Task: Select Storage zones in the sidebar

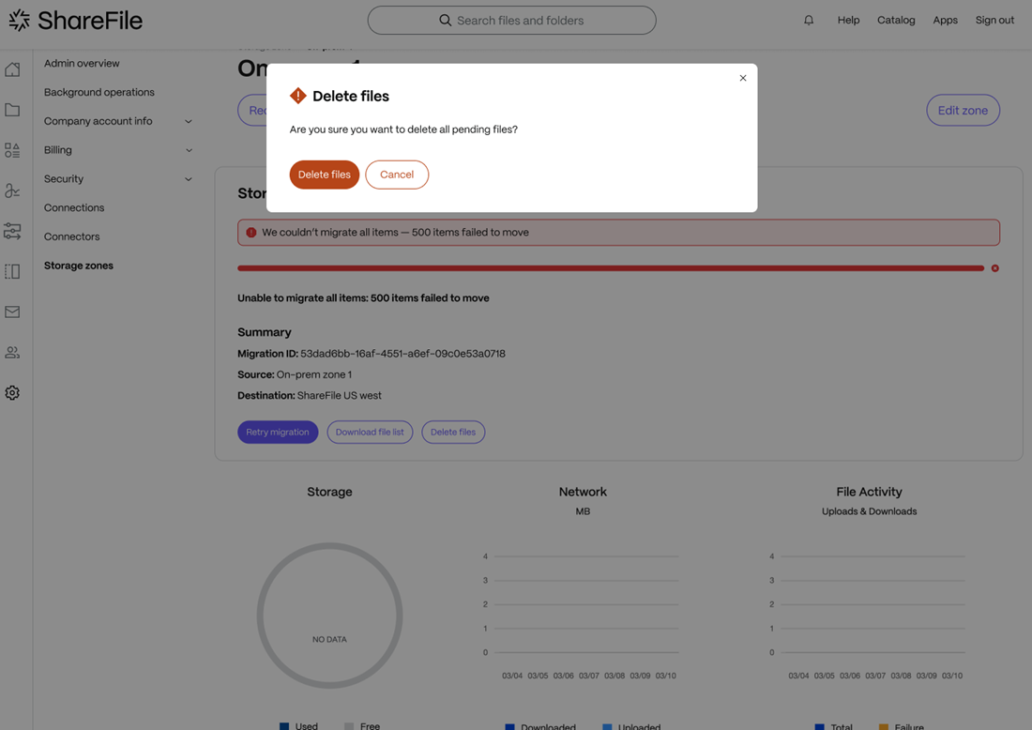Action: (x=78, y=266)
